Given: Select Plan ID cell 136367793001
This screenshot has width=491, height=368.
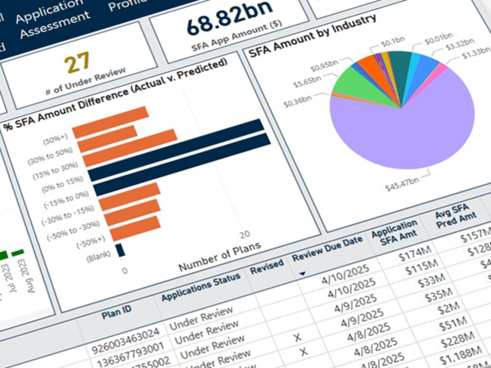Looking at the screenshot, I should coord(131,355).
